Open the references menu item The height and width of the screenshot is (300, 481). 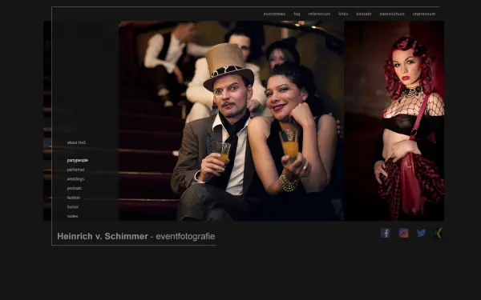319,14
